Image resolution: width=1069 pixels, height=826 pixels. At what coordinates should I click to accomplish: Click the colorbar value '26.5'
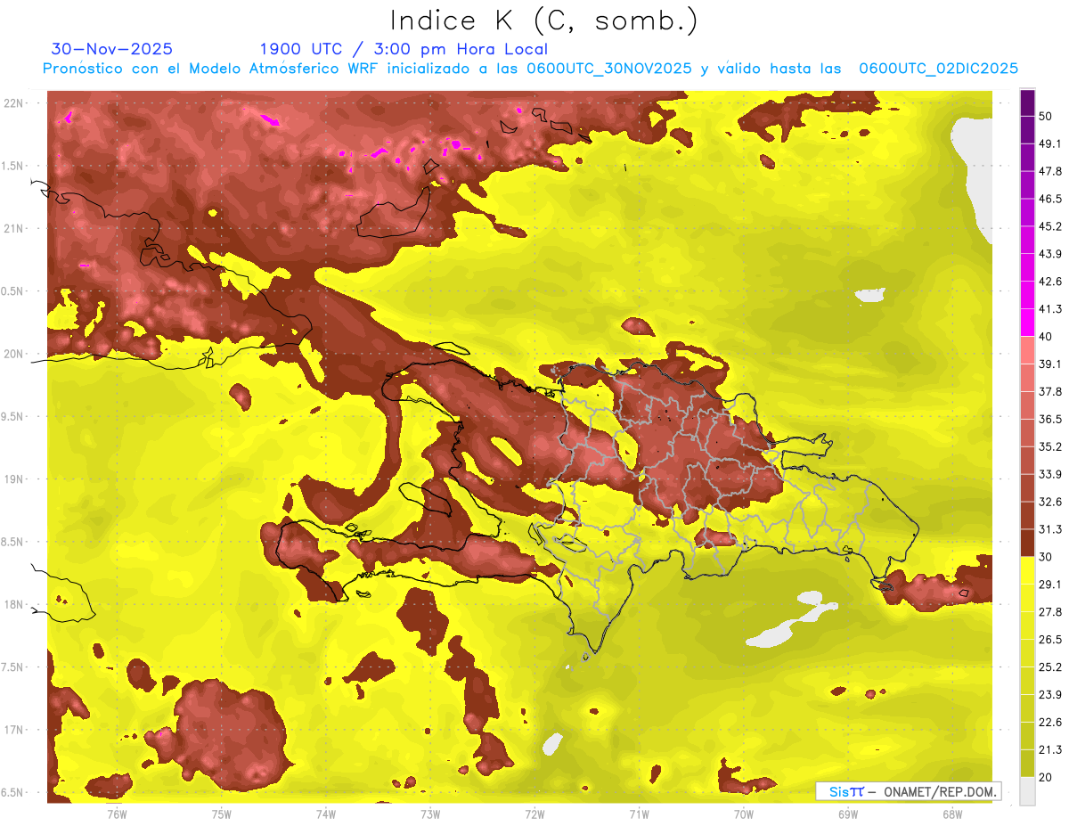click(x=1049, y=640)
